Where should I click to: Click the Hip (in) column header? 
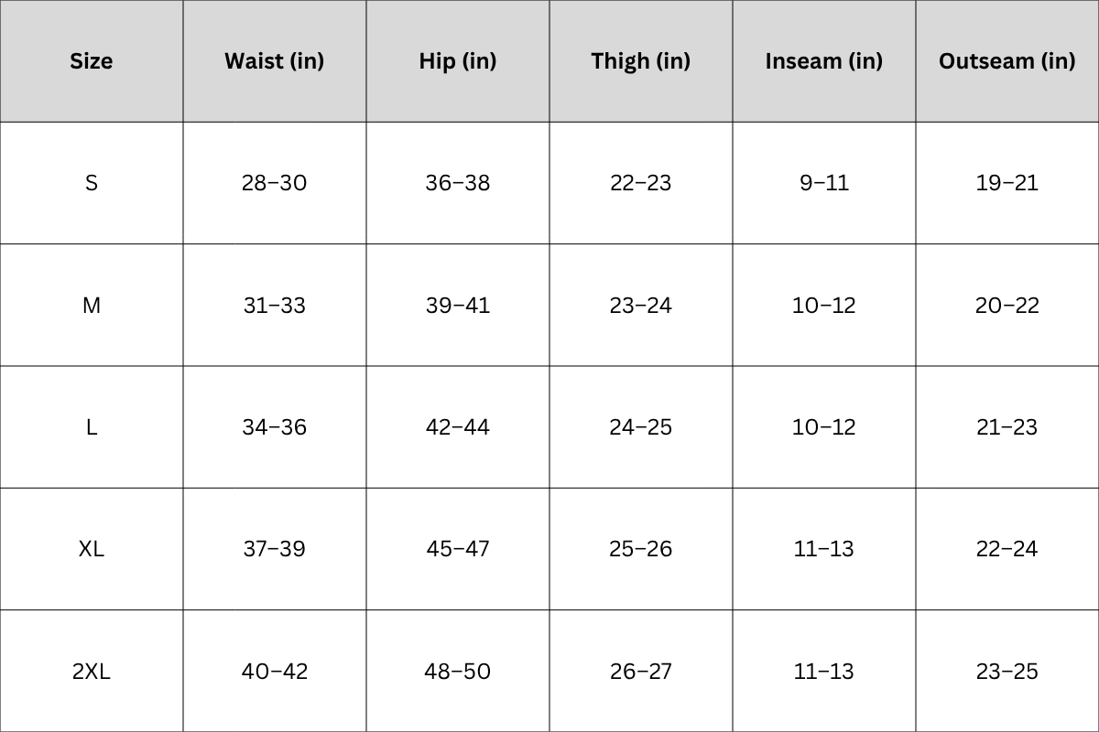[458, 61]
